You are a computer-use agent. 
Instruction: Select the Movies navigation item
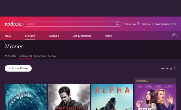[30, 36]
